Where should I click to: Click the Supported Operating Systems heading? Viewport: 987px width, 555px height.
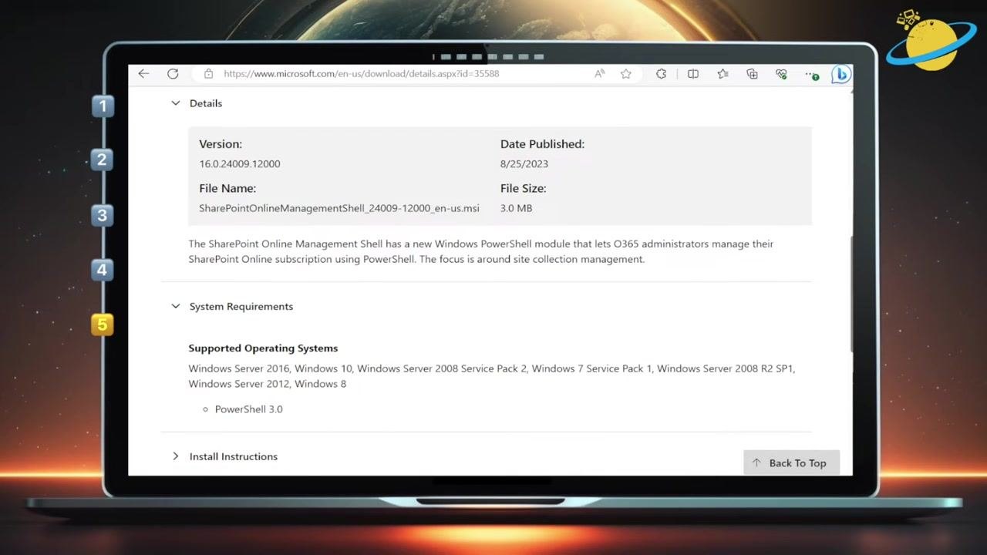tap(263, 348)
